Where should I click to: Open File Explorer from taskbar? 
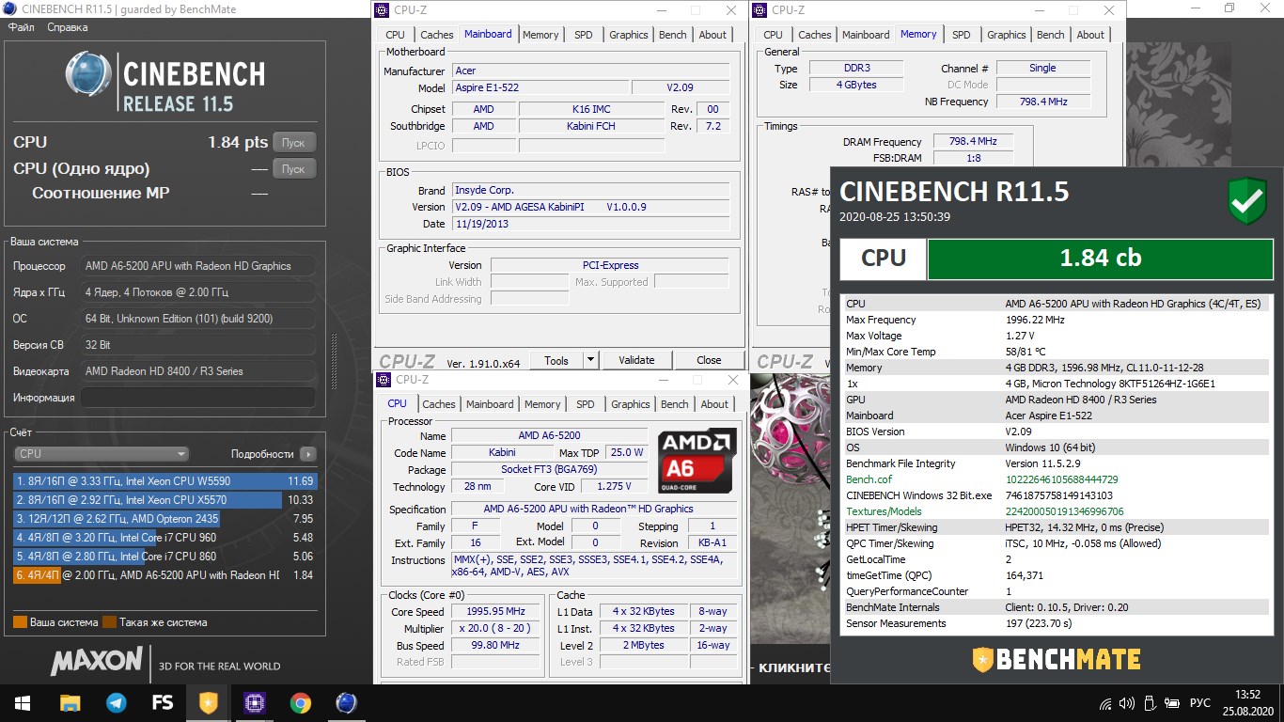coord(70,702)
